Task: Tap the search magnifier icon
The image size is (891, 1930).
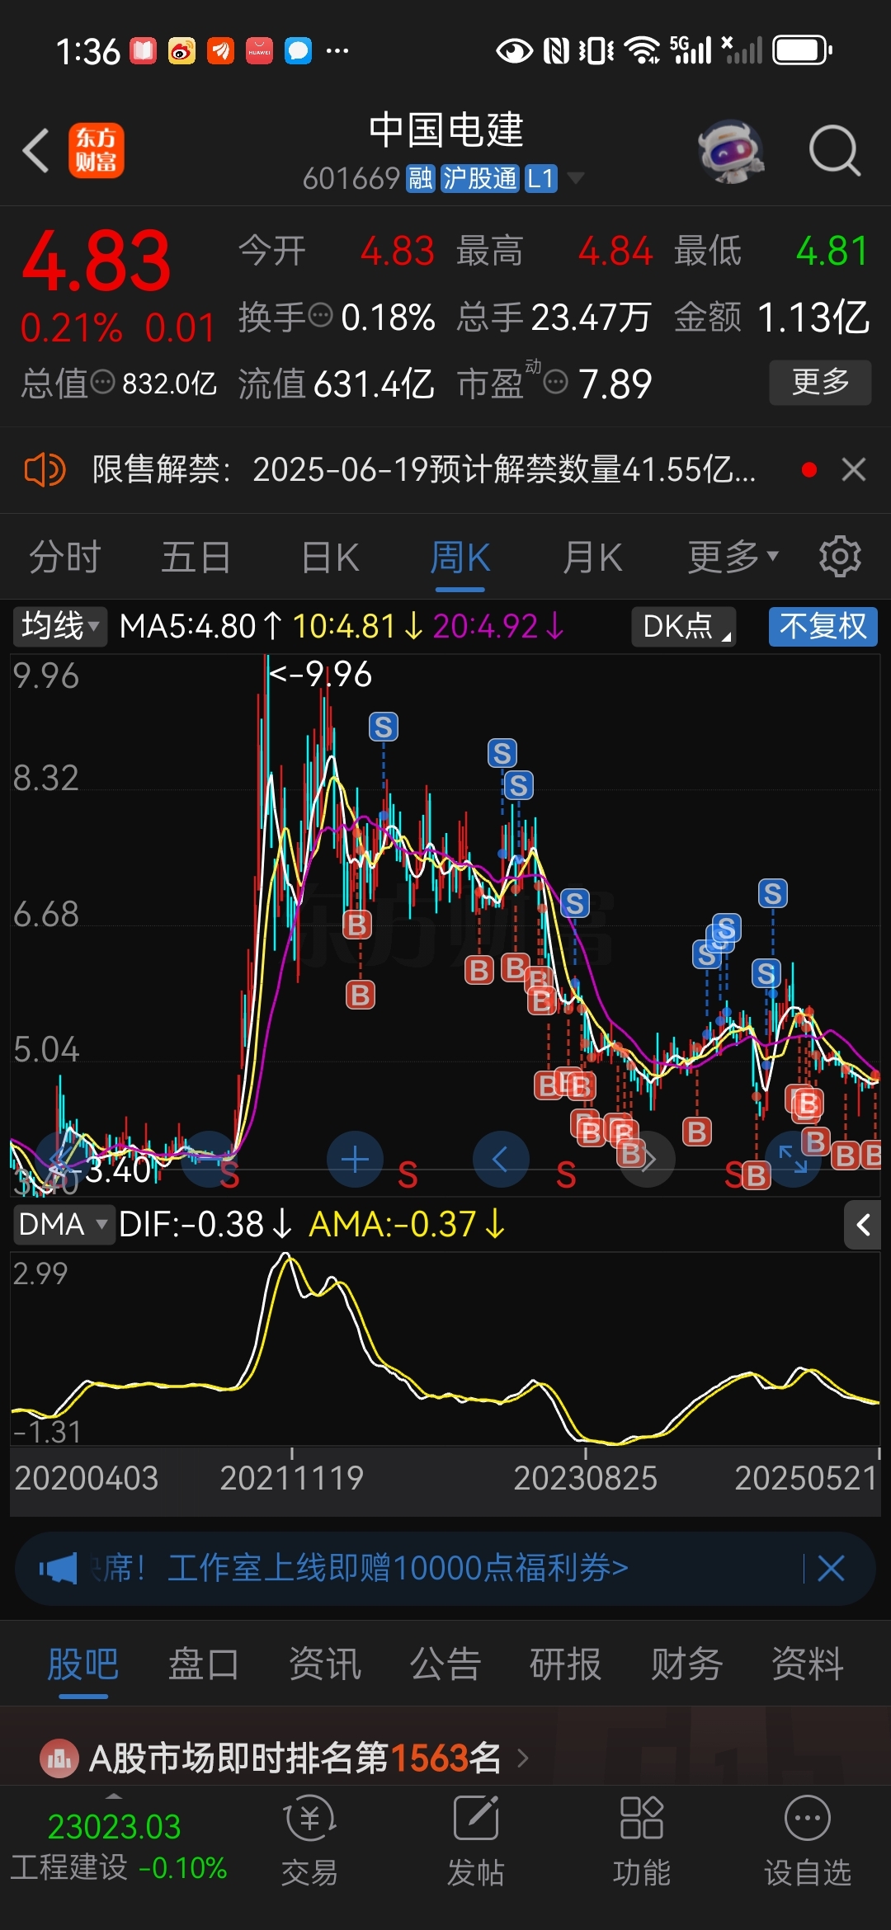Action: 834,151
